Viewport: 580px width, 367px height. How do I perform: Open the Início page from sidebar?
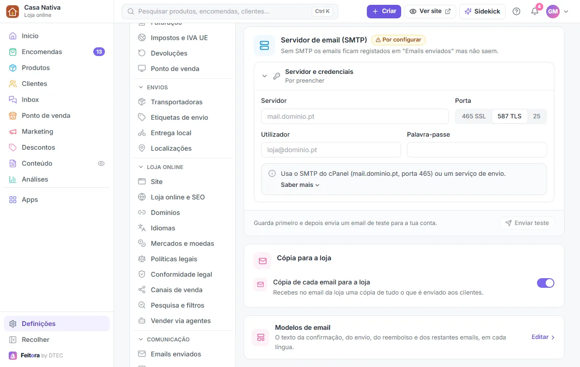57,36
